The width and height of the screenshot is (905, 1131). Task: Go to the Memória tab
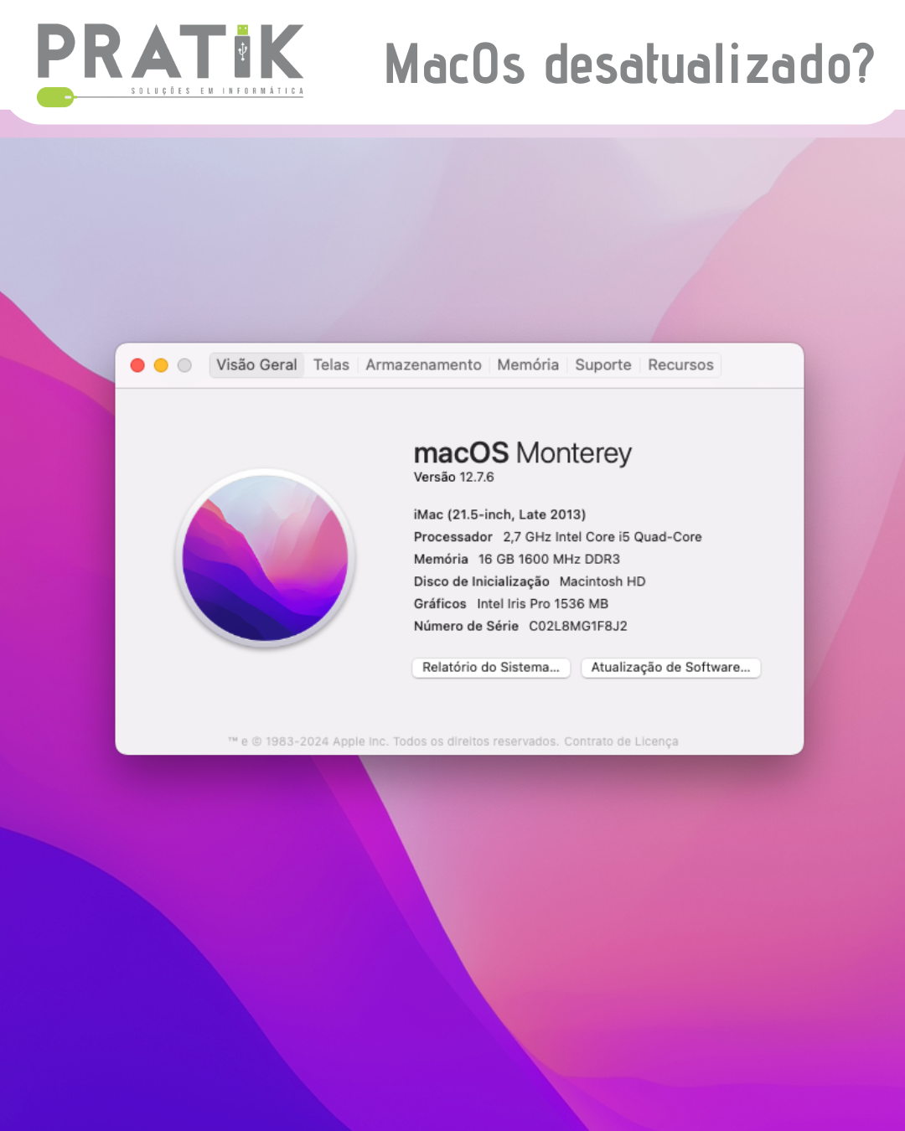pos(528,365)
